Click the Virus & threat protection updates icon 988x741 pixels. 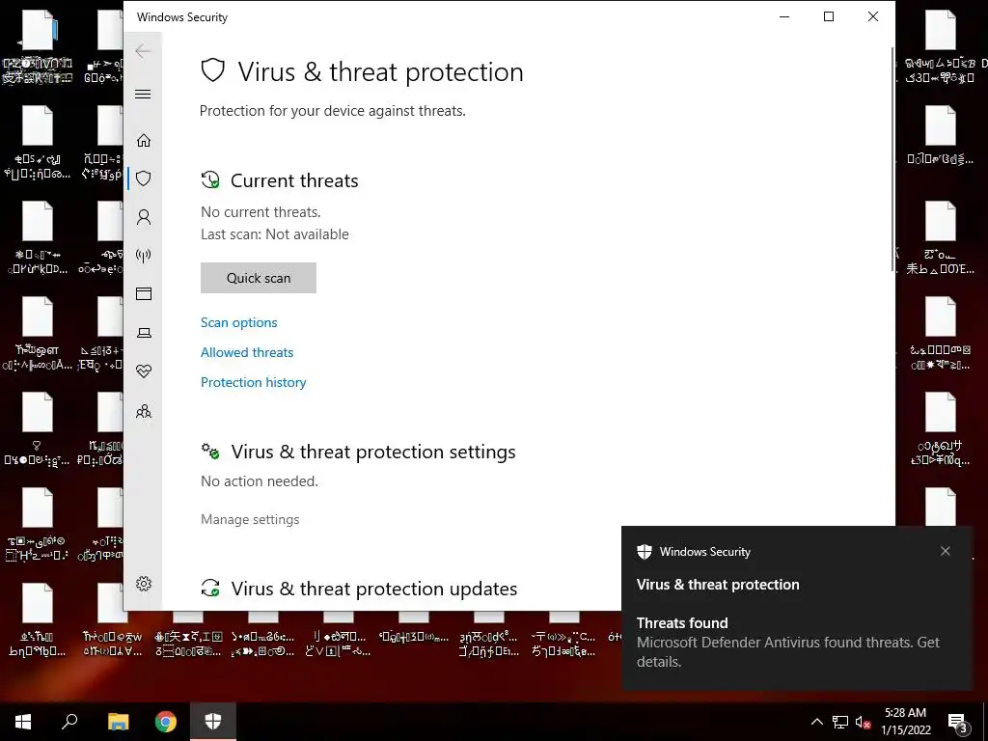(x=210, y=588)
